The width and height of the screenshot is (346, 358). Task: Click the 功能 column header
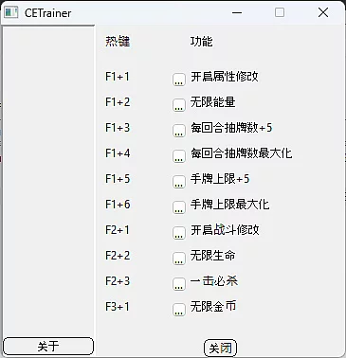tap(201, 42)
